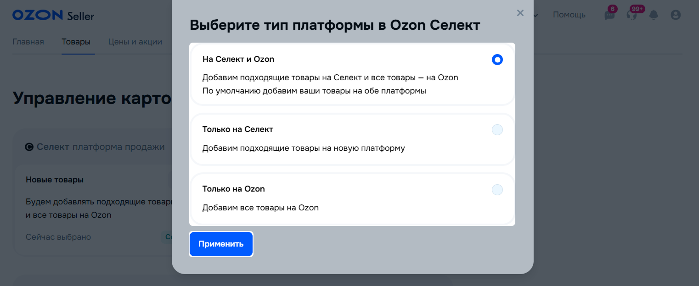This screenshot has height=286, width=699.
Task: Open the support headset icon
Action: 632,15
